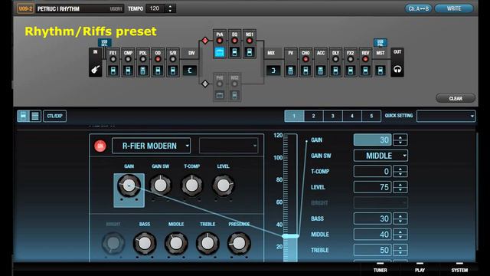The height and width of the screenshot is (276, 490).
Task: Switch to parameter page 4 tab
Action: [x=352, y=116]
